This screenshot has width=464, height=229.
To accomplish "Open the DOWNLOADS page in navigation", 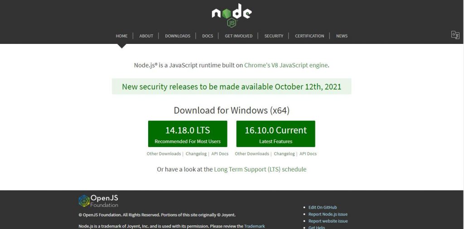I will pos(178,36).
